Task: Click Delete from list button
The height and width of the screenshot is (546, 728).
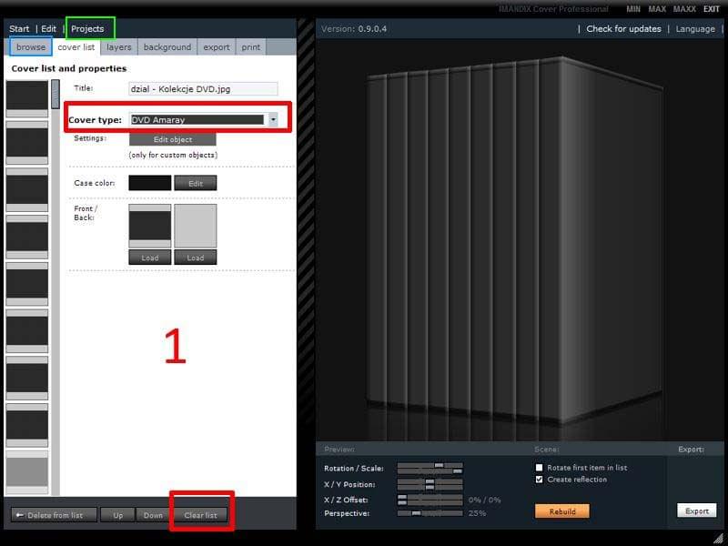Action: tap(54, 515)
